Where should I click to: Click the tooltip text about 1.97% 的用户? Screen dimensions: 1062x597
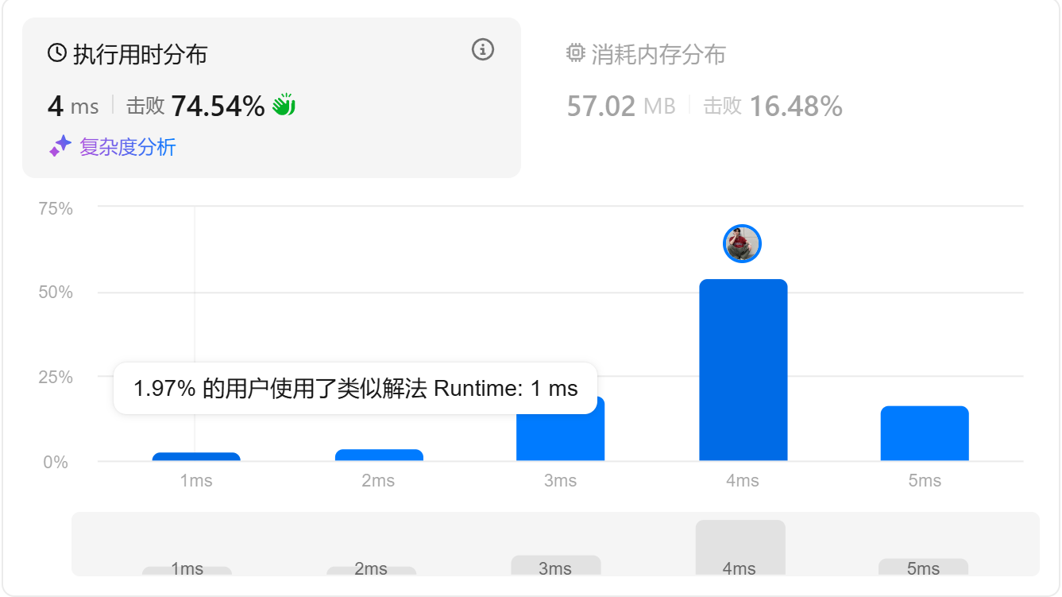[355, 389]
